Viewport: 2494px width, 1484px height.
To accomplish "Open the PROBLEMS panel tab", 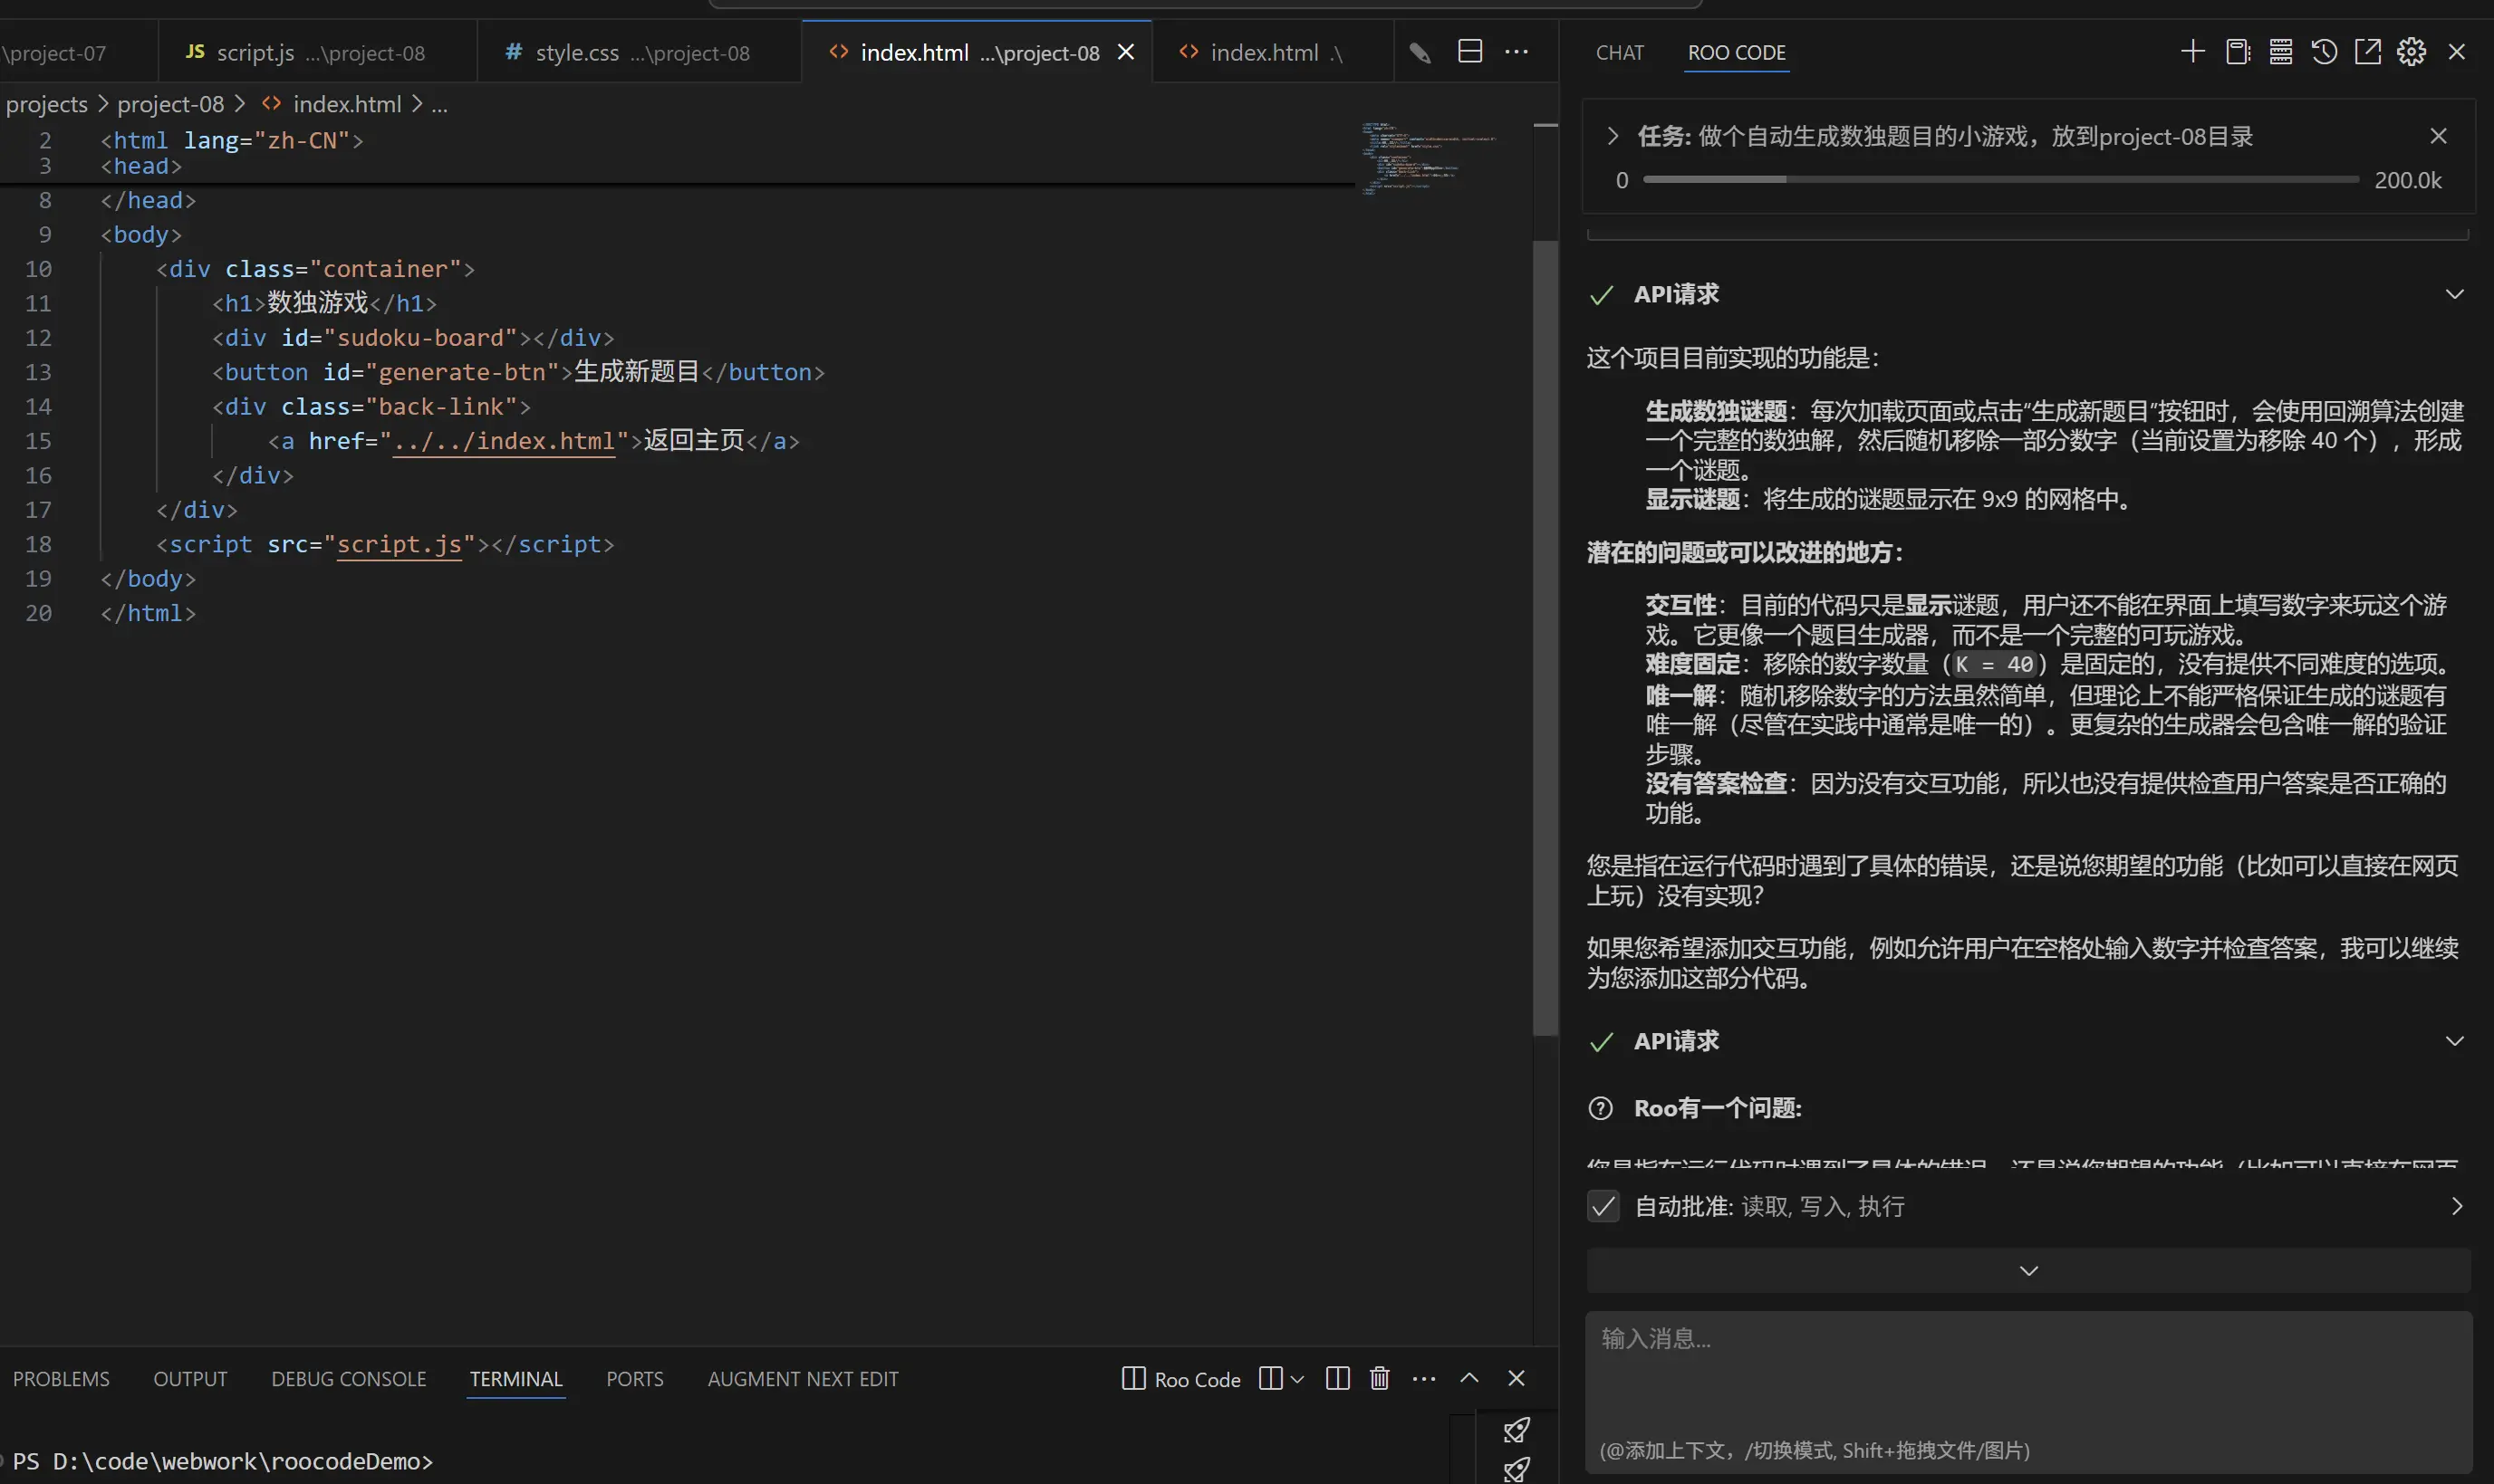I will 61,1379.
